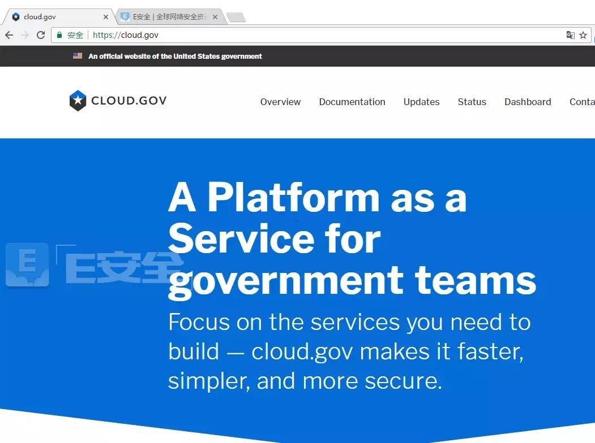The height and width of the screenshot is (443, 595).
Task: Open the translate page icon
Action: tap(570, 35)
